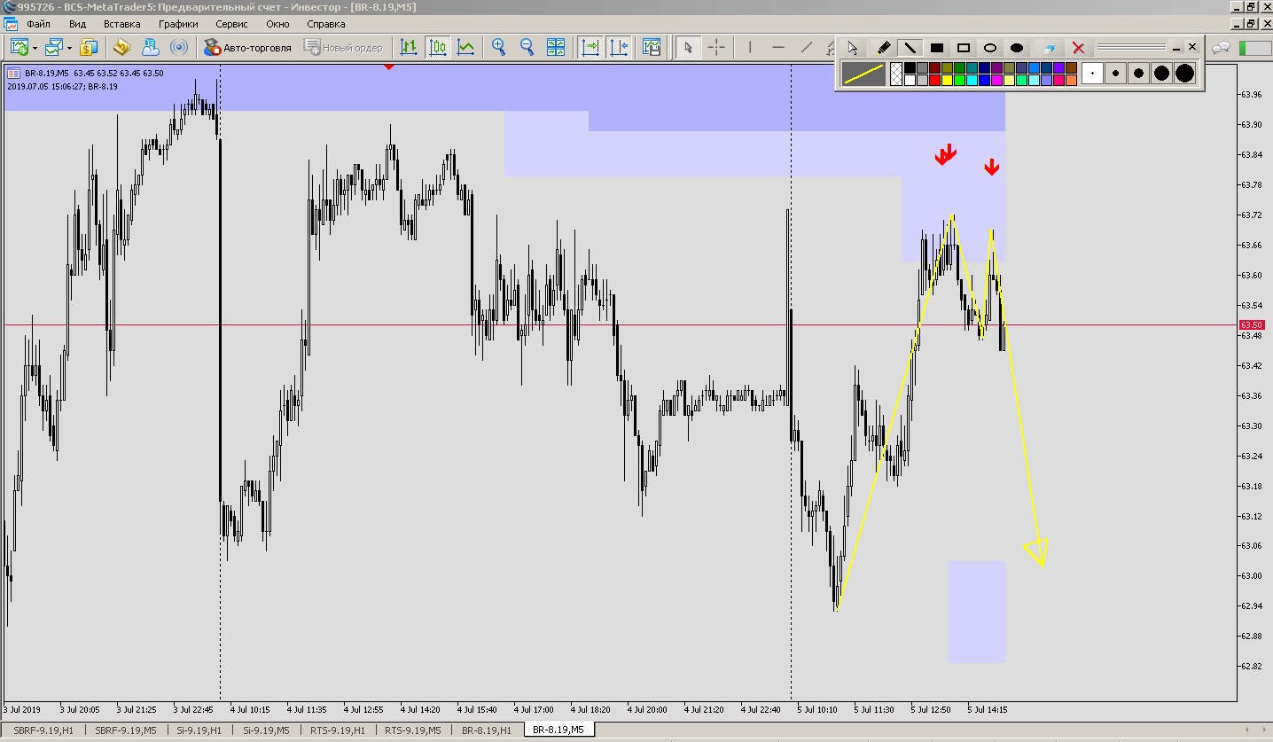Click the Новый ордер button
1273x742 pixels.
(x=342, y=47)
